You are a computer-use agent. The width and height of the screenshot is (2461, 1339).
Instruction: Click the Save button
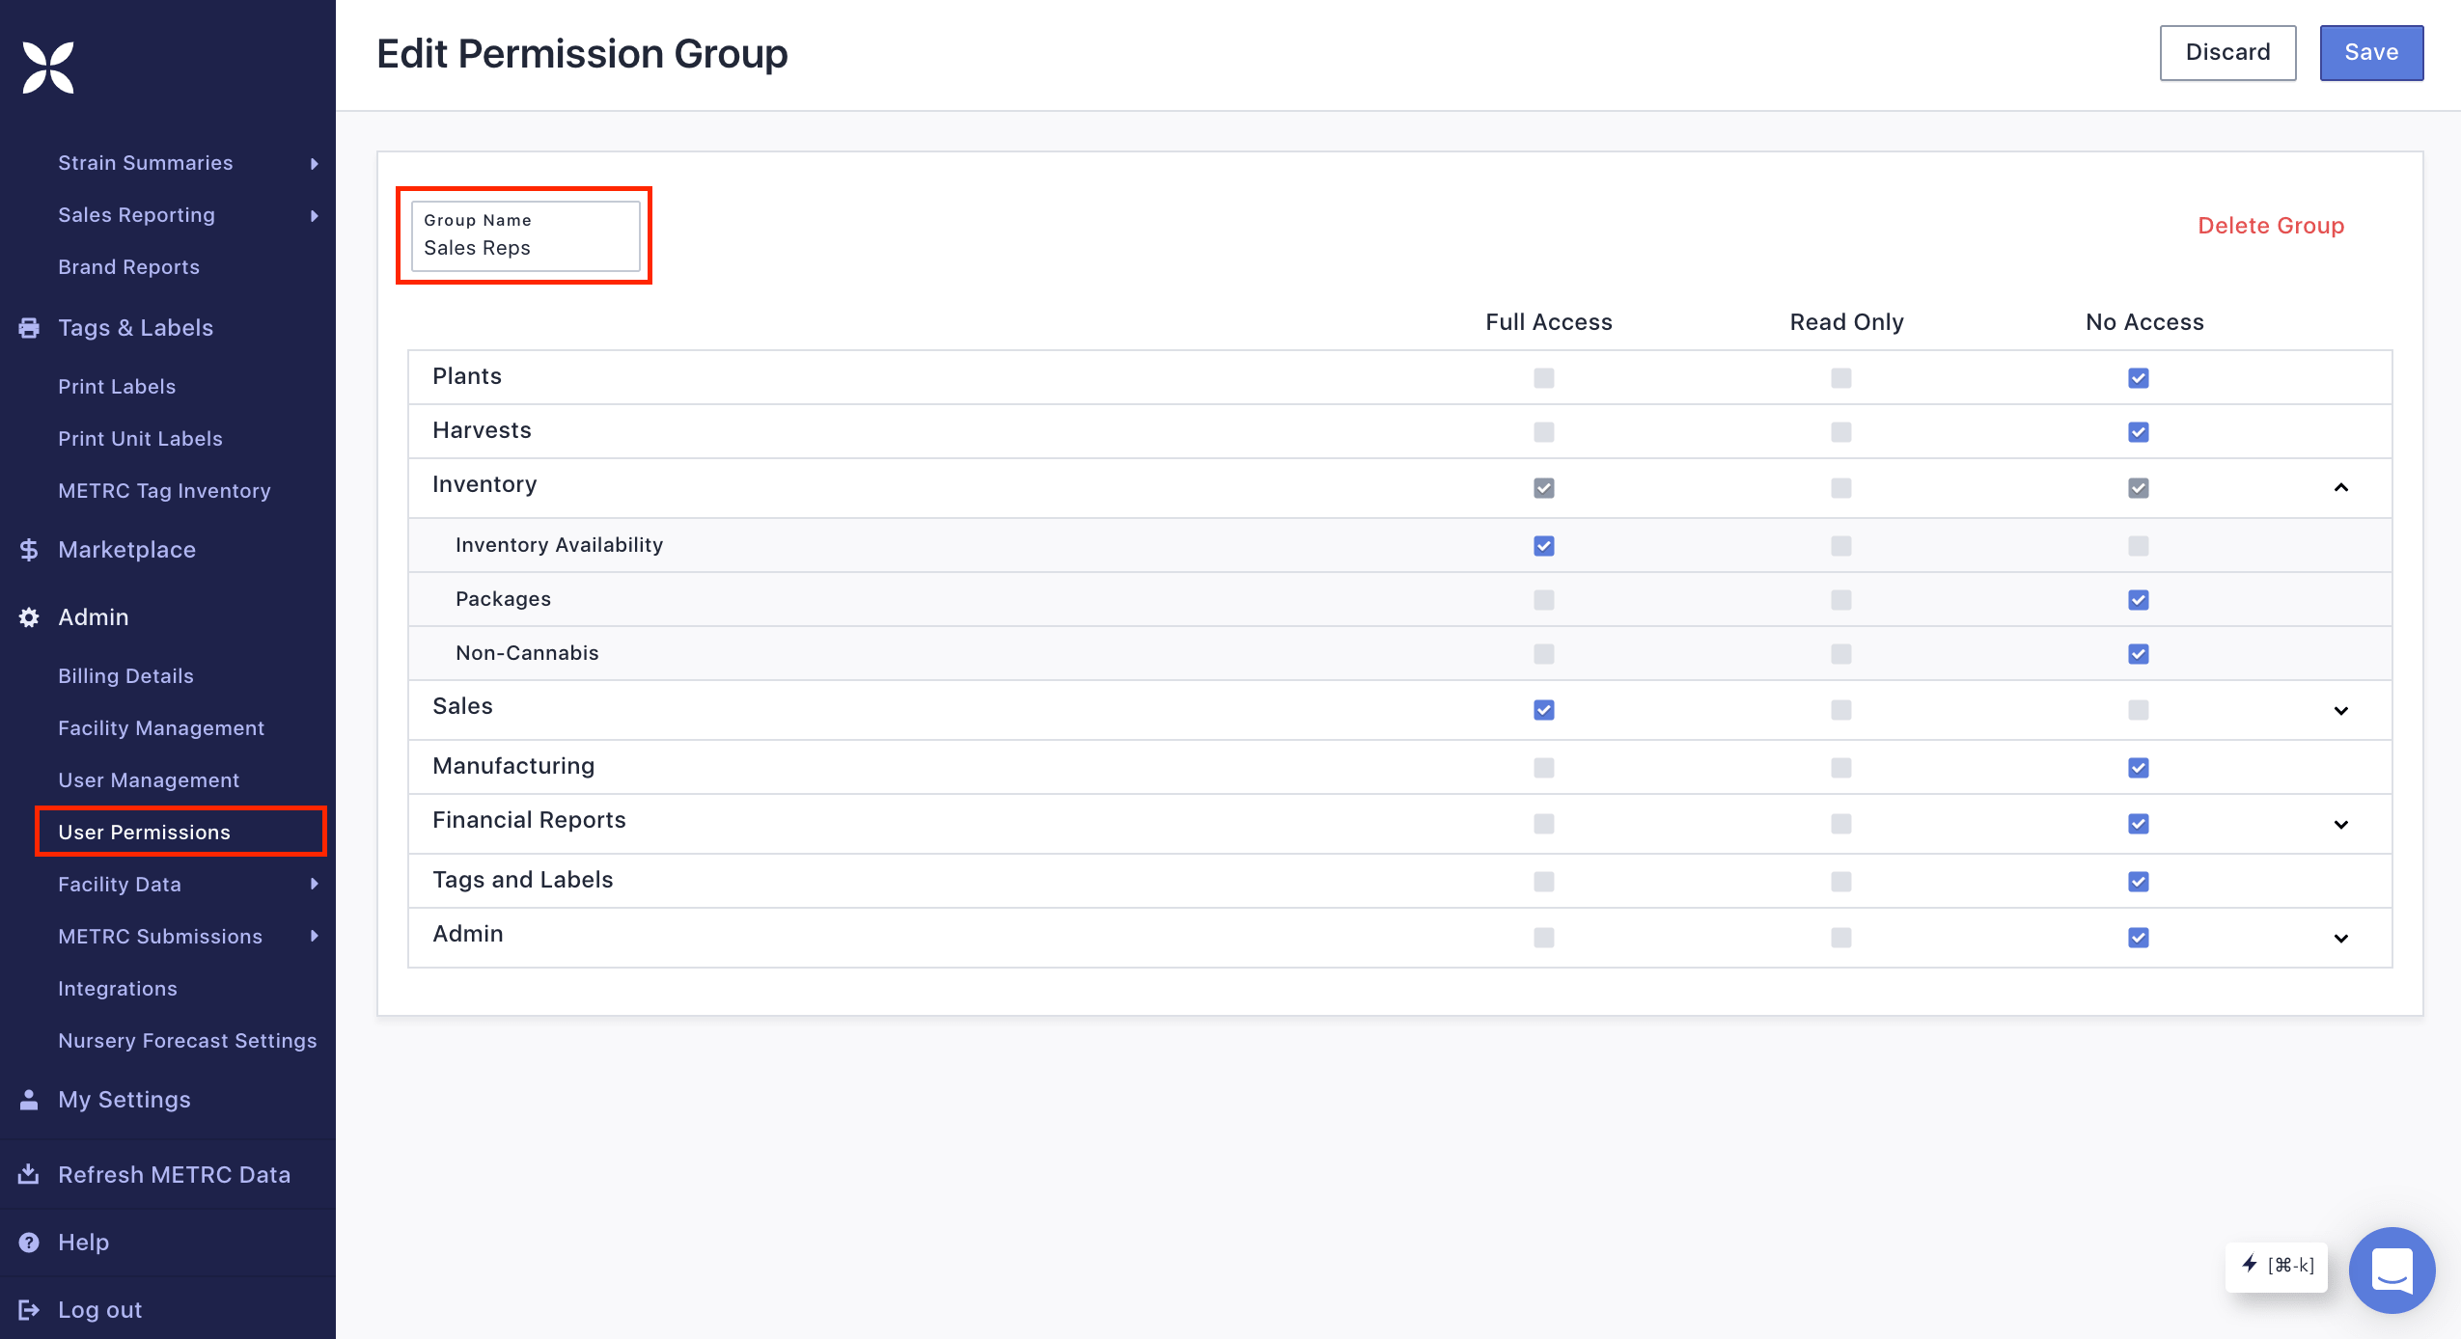[2370, 52]
